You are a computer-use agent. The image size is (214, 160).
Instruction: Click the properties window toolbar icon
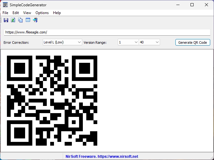click(28, 20)
